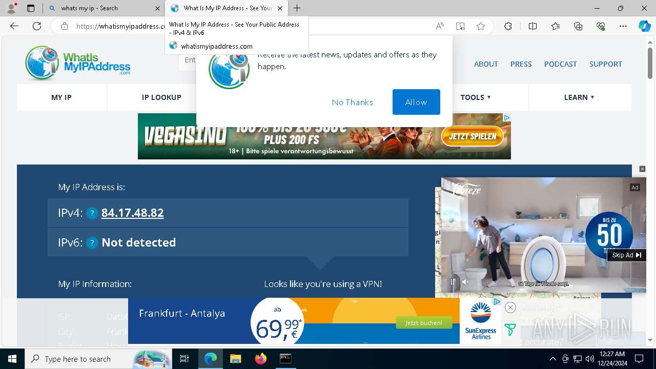Open notification center icon
This screenshot has height=369, width=656.
(639, 359)
